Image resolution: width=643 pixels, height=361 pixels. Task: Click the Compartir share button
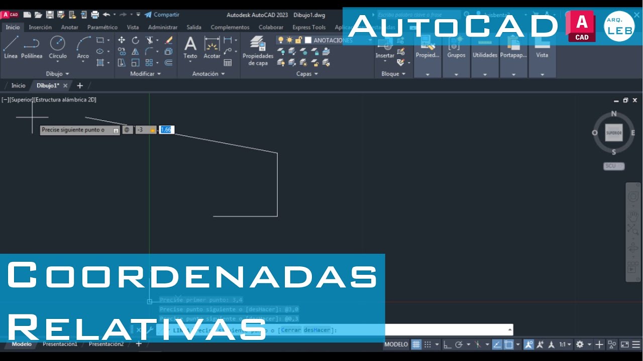tap(162, 15)
